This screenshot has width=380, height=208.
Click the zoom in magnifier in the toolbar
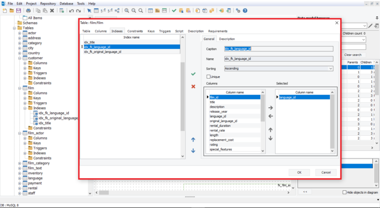[127, 10]
